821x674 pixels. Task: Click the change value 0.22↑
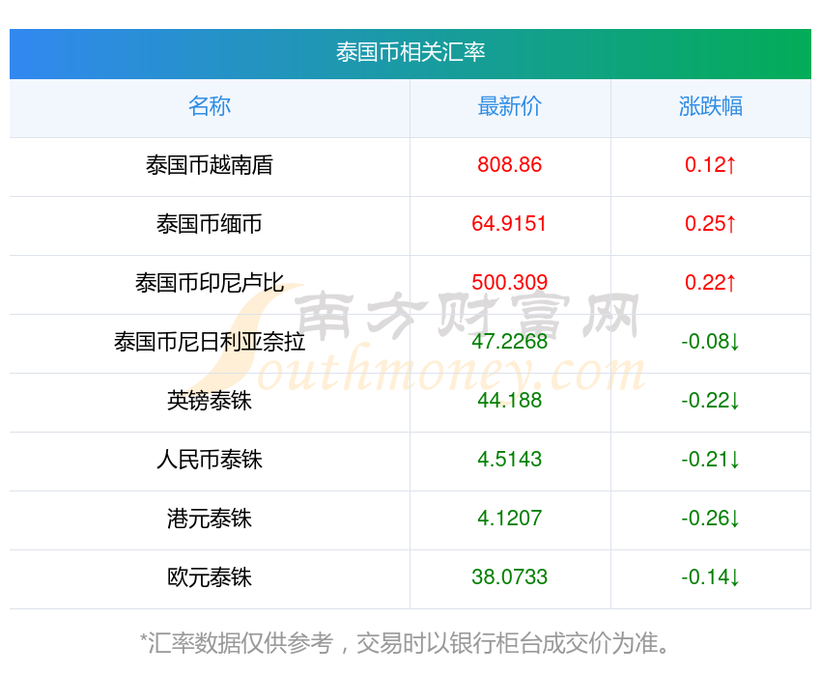click(x=711, y=283)
